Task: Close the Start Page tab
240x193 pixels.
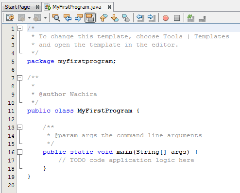Action: pyautogui.click(x=37, y=7)
